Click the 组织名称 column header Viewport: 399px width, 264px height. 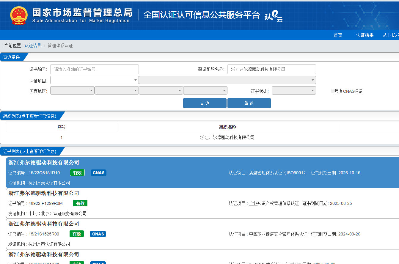tap(227, 127)
